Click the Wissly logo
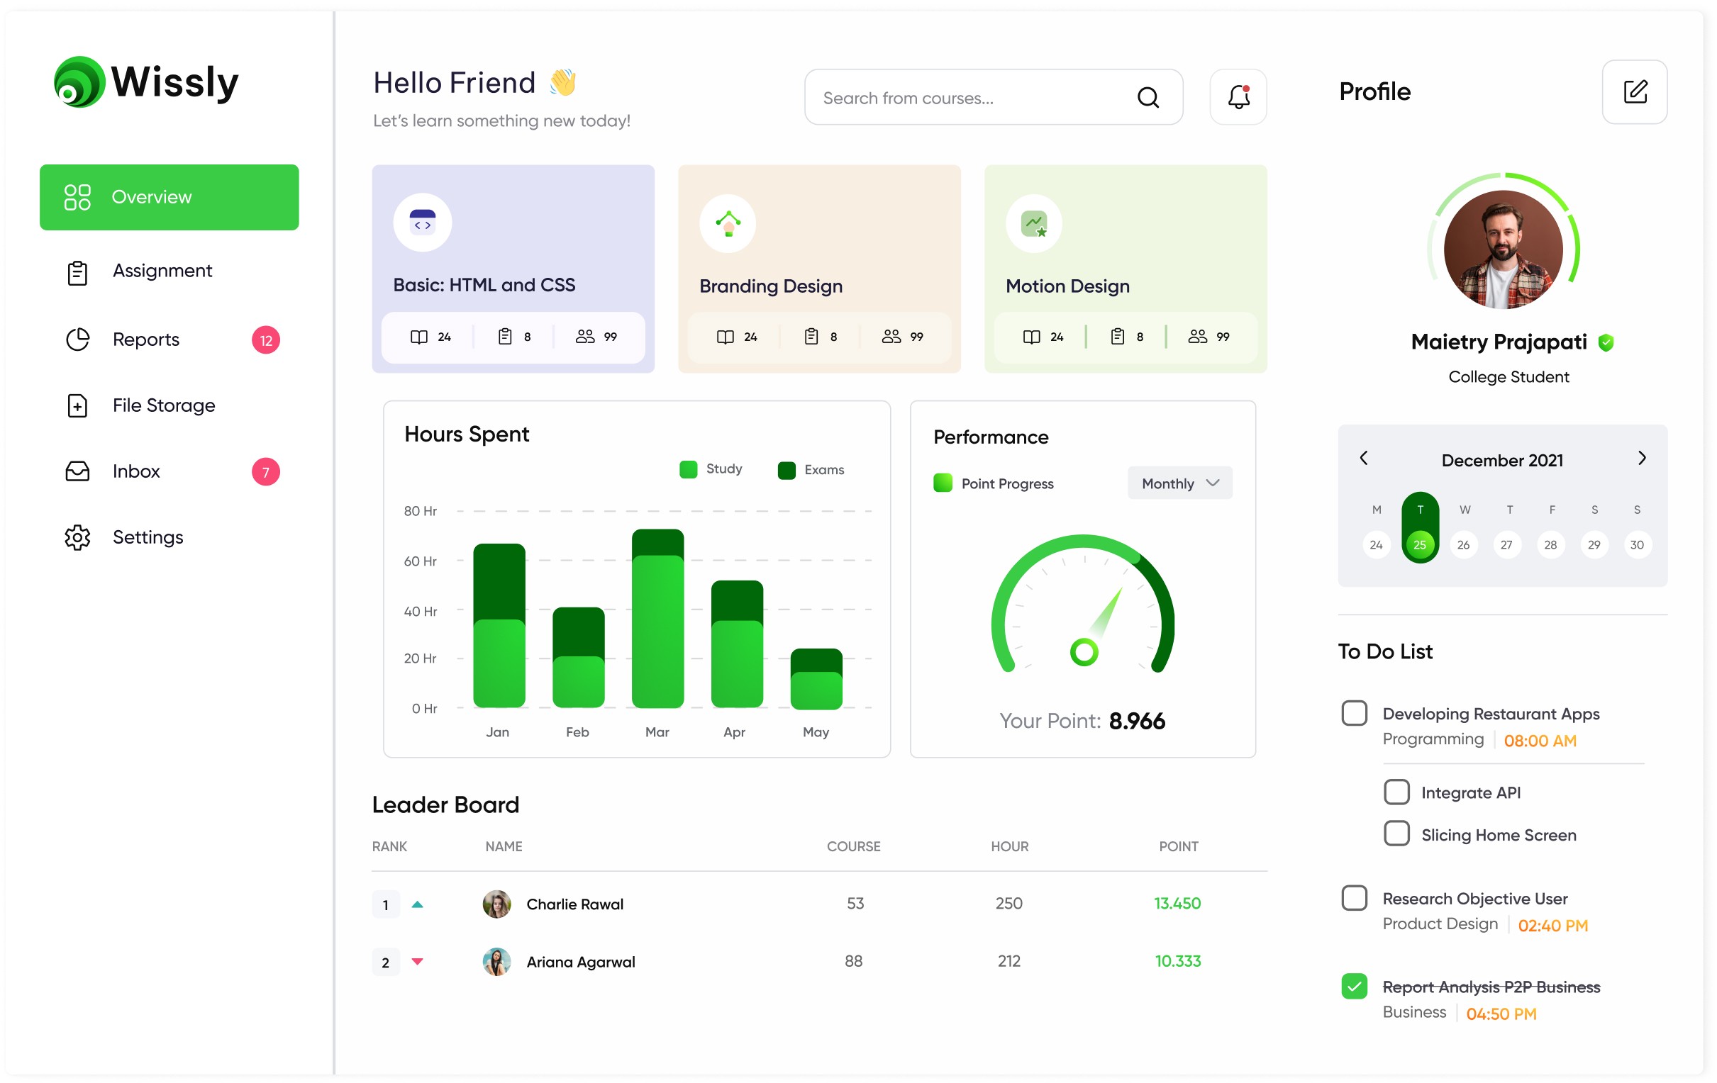This screenshot has width=1717, height=1083. (x=145, y=82)
